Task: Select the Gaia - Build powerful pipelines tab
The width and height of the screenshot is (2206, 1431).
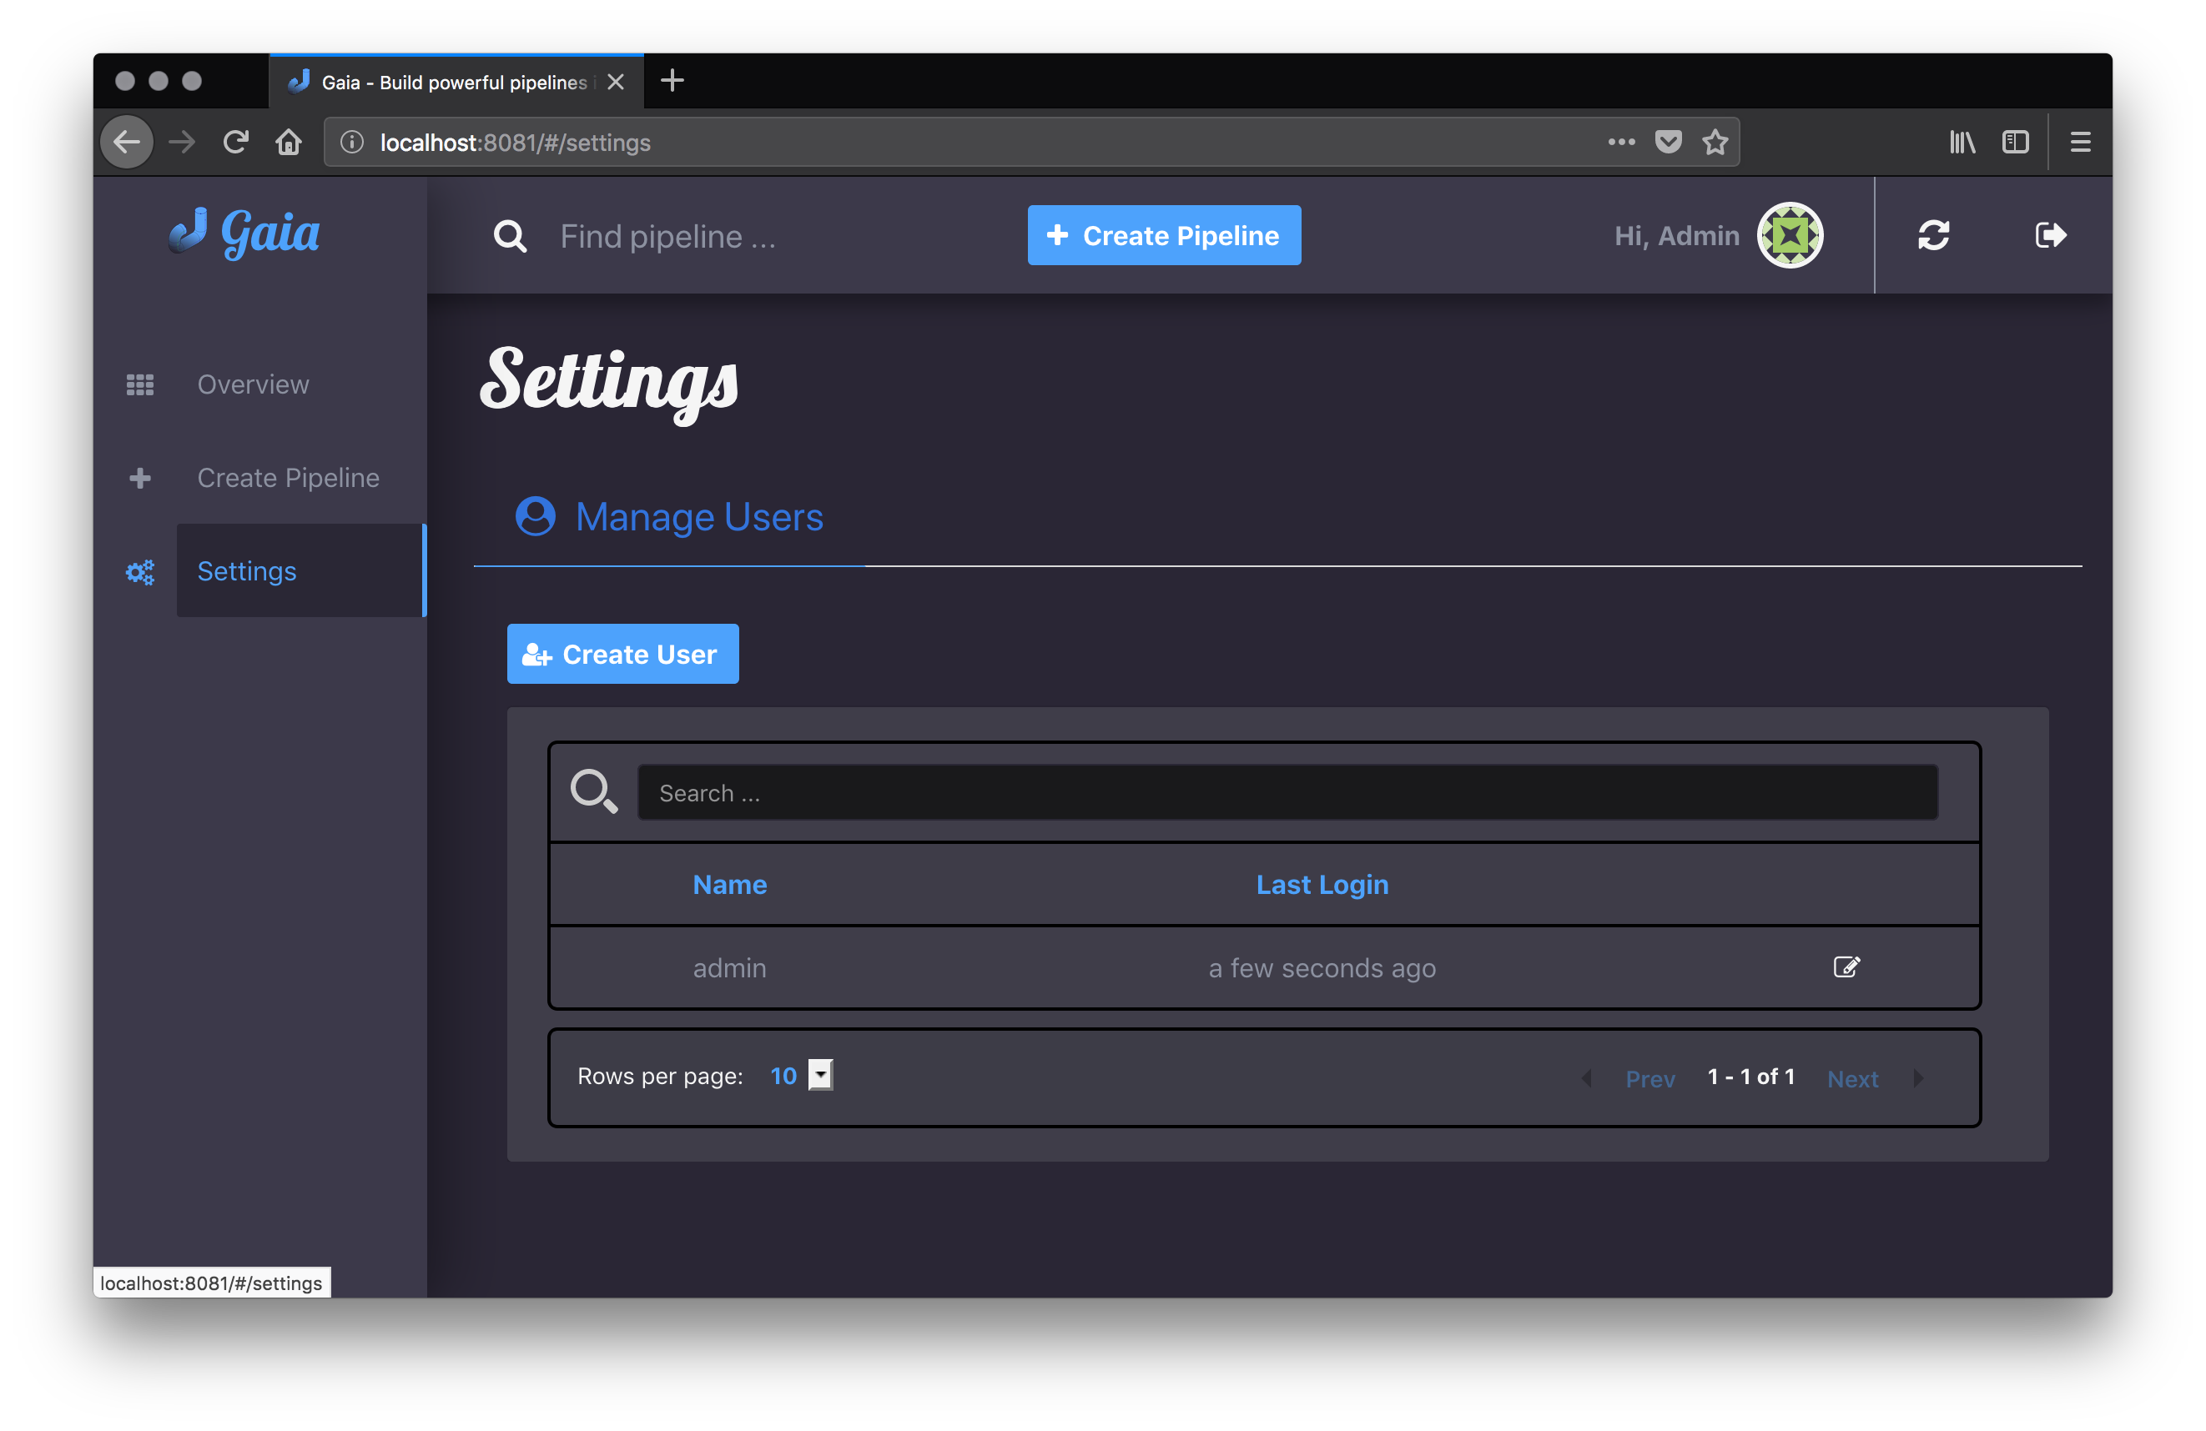Action: click(x=457, y=82)
